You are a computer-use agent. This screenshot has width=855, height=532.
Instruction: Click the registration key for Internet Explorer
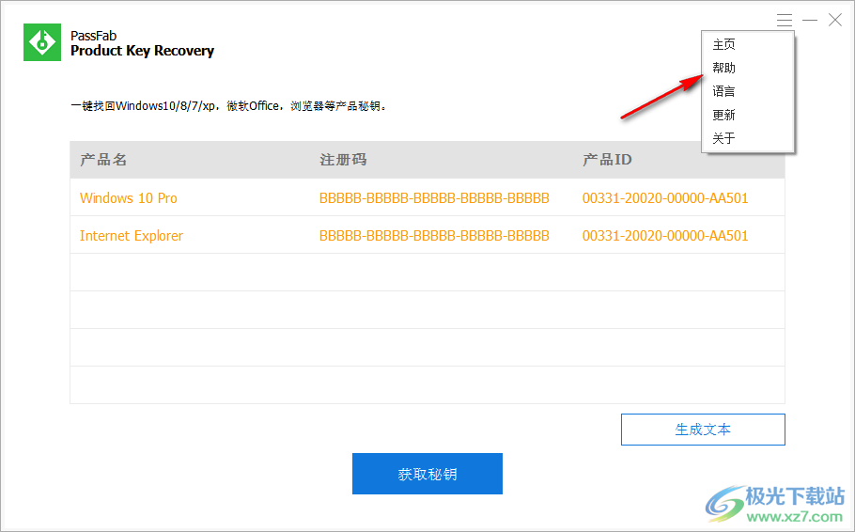coord(434,236)
